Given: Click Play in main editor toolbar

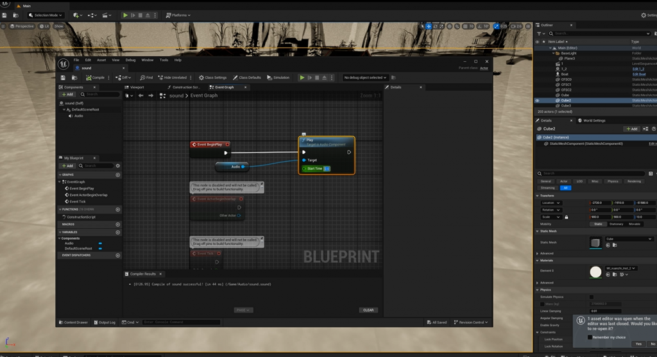Looking at the screenshot, I should [x=125, y=15].
